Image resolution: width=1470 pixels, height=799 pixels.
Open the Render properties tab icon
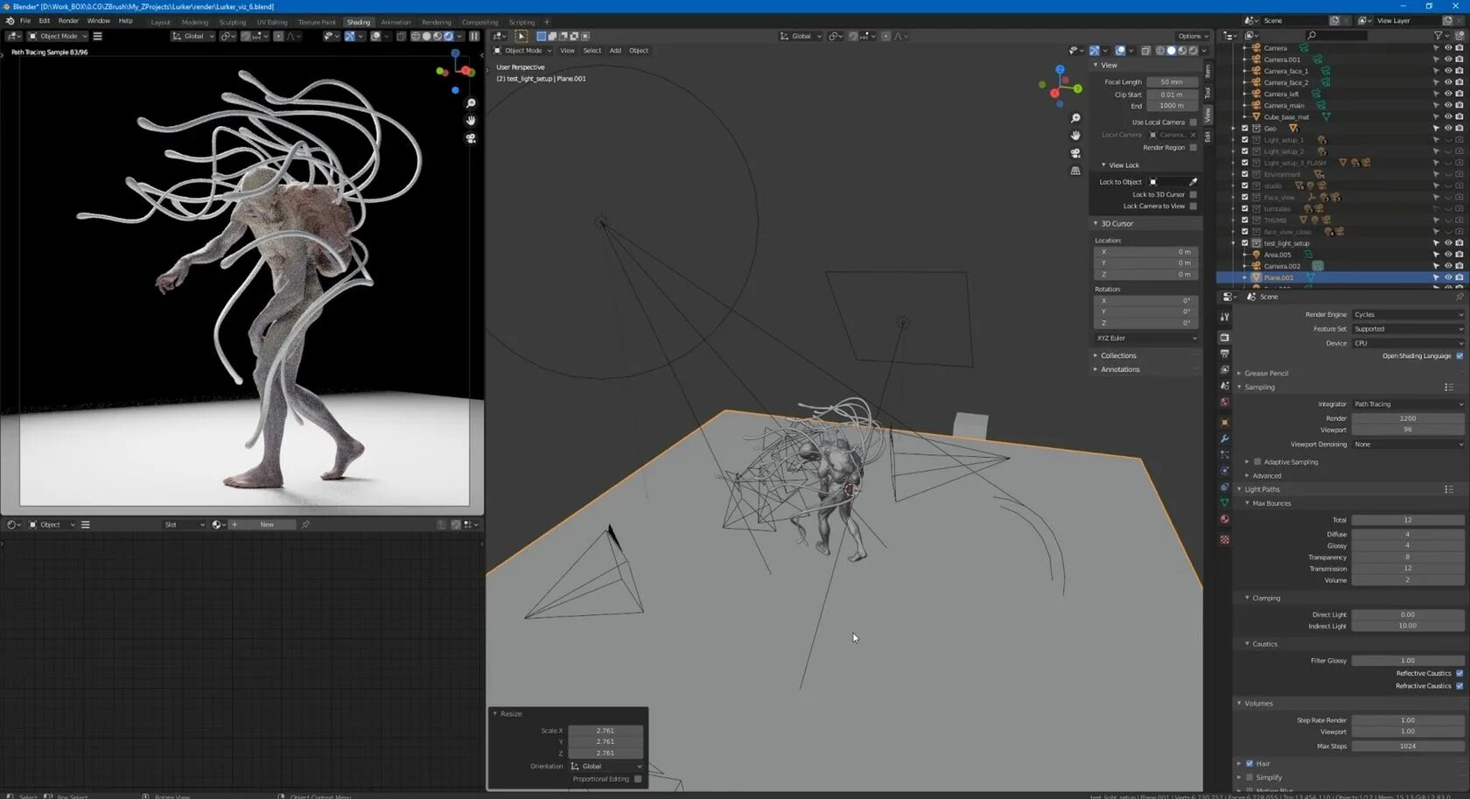1224,337
